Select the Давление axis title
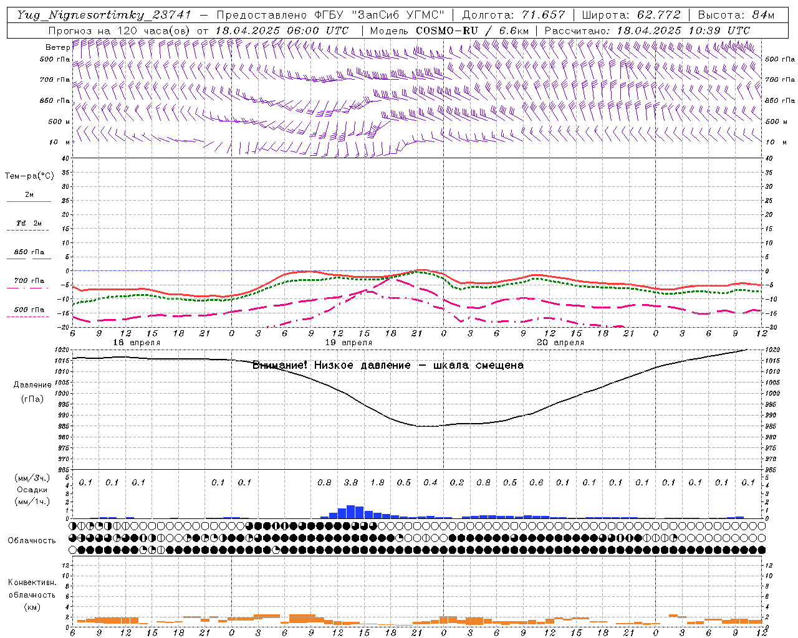The image size is (798, 638). (x=32, y=385)
